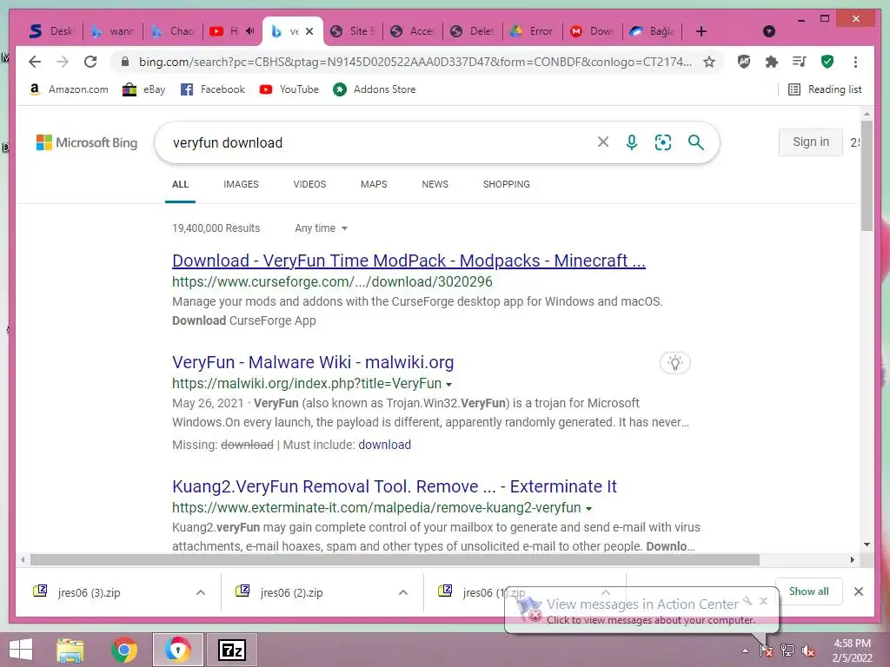Click the lightbulb insight icon beside malwiki result
Viewport: 890px width, 667px height.
tap(674, 362)
